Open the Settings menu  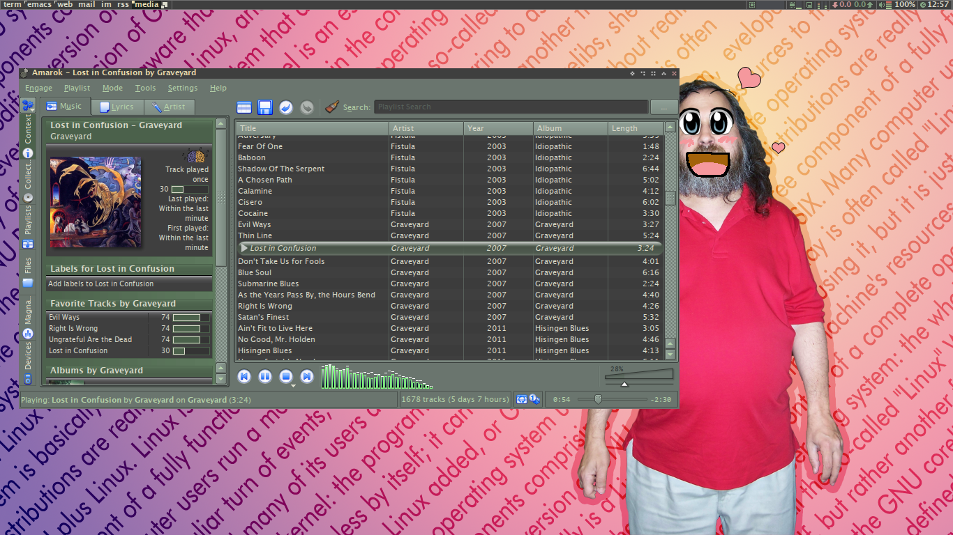pos(183,88)
